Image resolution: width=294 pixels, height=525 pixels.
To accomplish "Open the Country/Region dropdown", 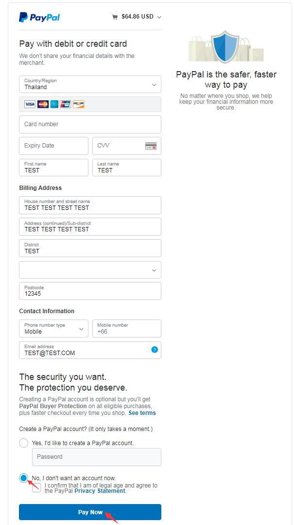I will coord(90,84).
